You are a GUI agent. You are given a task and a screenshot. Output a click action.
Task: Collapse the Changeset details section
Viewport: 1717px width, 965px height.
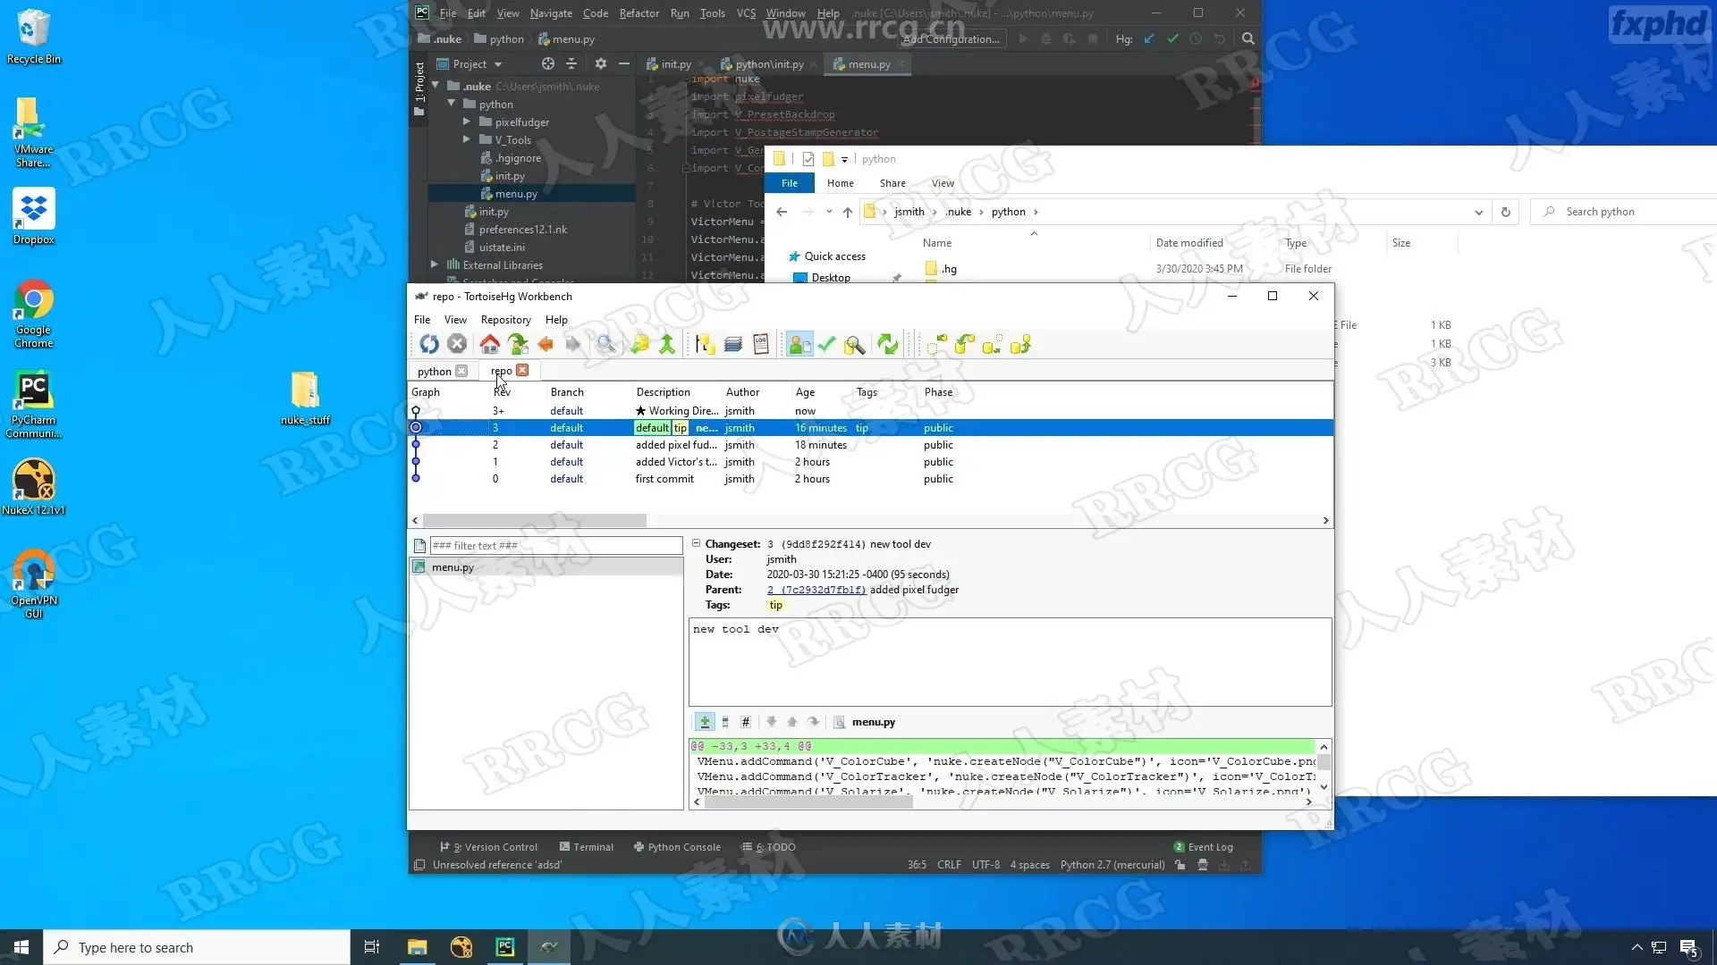pyautogui.click(x=696, y=543)
